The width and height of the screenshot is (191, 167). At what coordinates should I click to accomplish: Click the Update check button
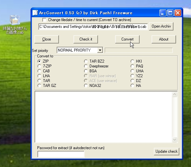click(x=167, y=151)
